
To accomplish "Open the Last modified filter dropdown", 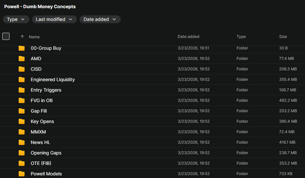I will click(54, 19).
